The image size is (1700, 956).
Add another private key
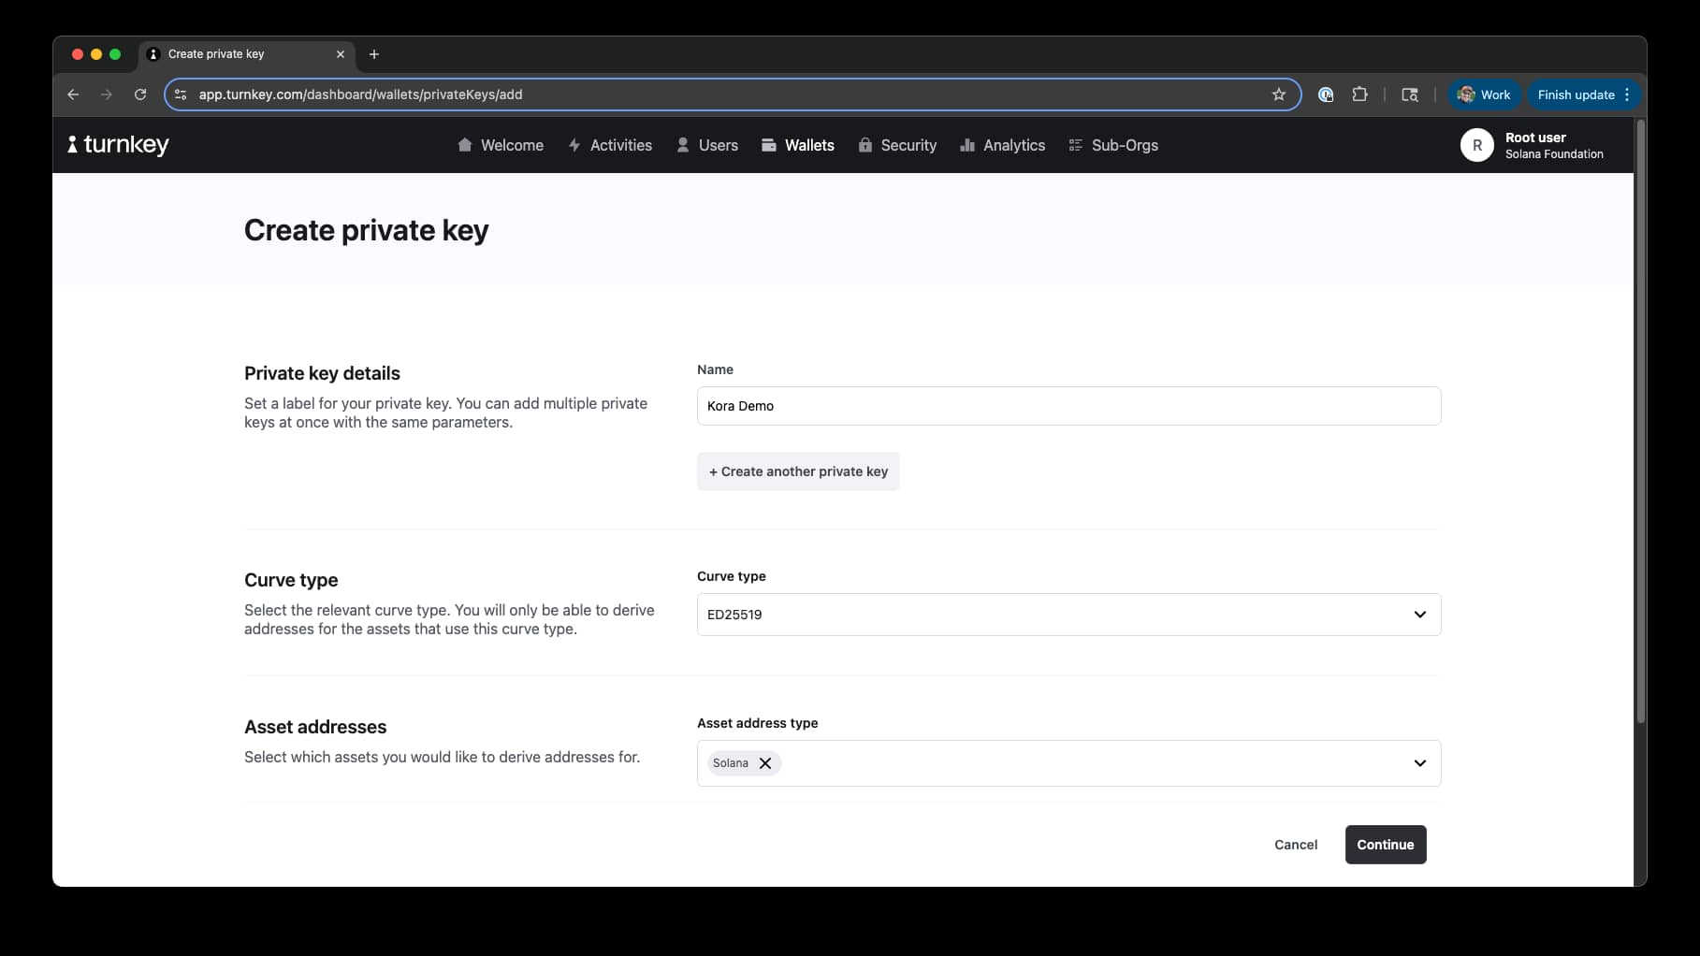797,471
